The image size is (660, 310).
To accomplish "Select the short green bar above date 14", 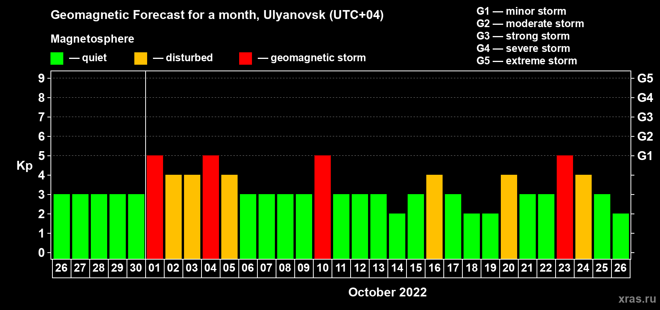I will [x=397, y=236].
